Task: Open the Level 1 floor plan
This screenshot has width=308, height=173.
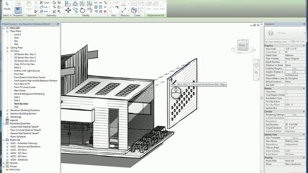Action: 17,35
